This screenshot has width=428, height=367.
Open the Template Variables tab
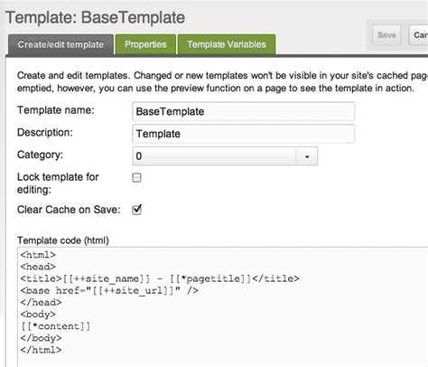click(227, 44)
